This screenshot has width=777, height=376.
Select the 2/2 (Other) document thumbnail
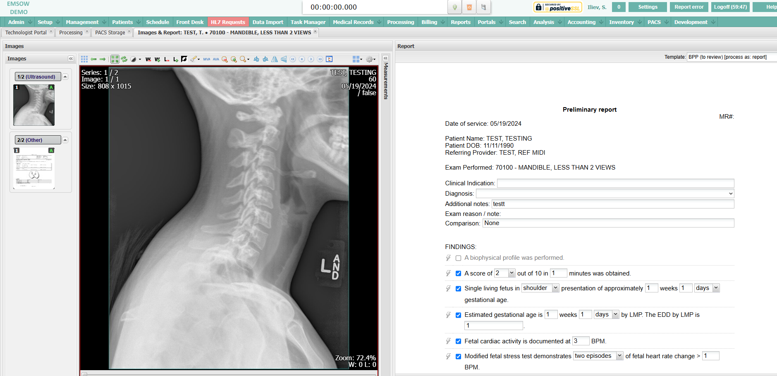34,169
